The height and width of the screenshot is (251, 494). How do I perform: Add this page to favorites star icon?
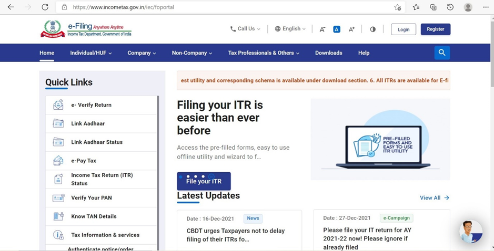pos(398,7)
